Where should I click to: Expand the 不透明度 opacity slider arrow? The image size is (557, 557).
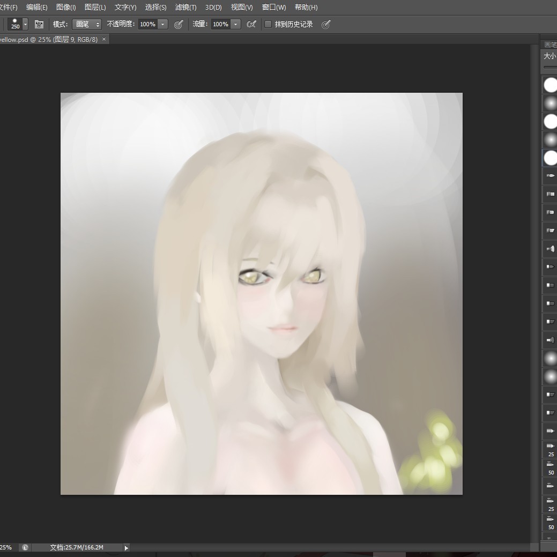(163, 24)
